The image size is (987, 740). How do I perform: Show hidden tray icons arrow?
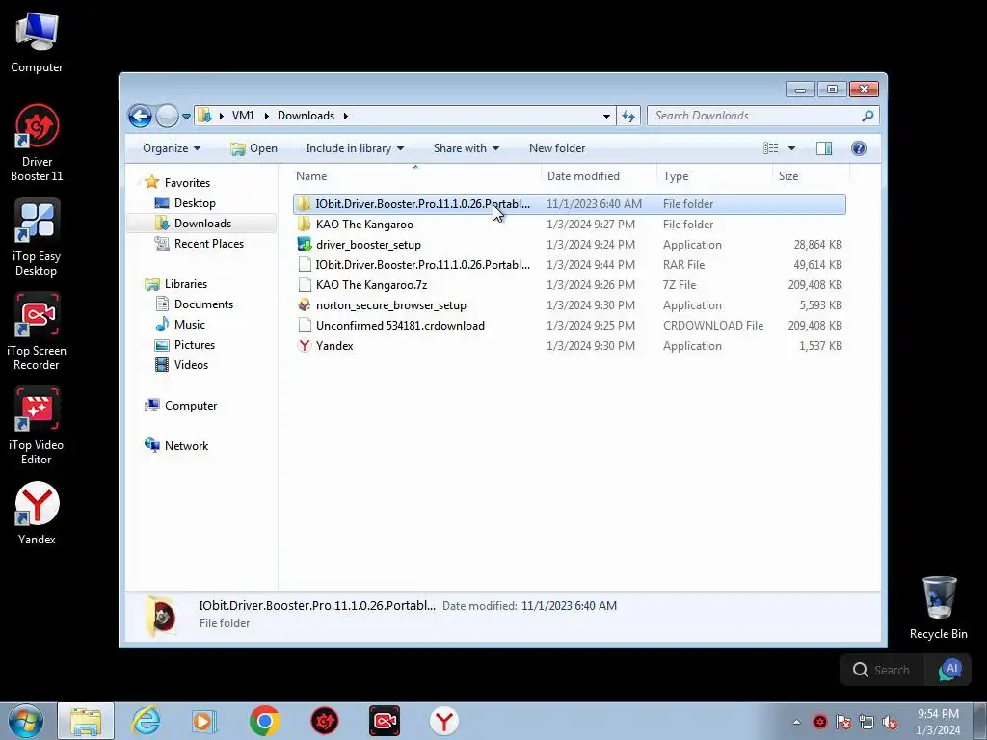pos(796,723)
